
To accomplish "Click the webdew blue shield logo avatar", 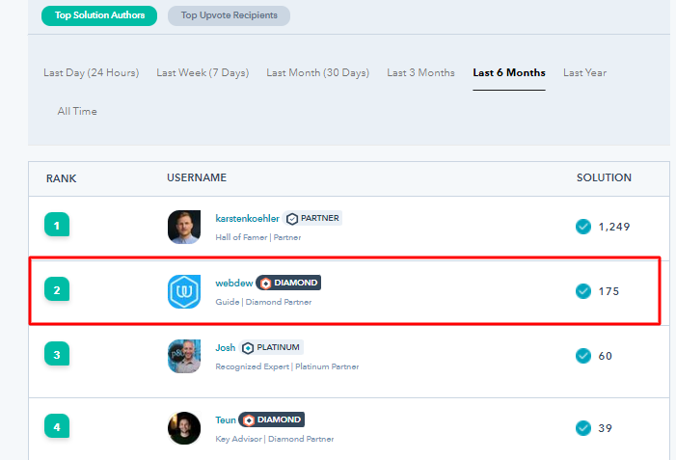I will pos(183,291).
